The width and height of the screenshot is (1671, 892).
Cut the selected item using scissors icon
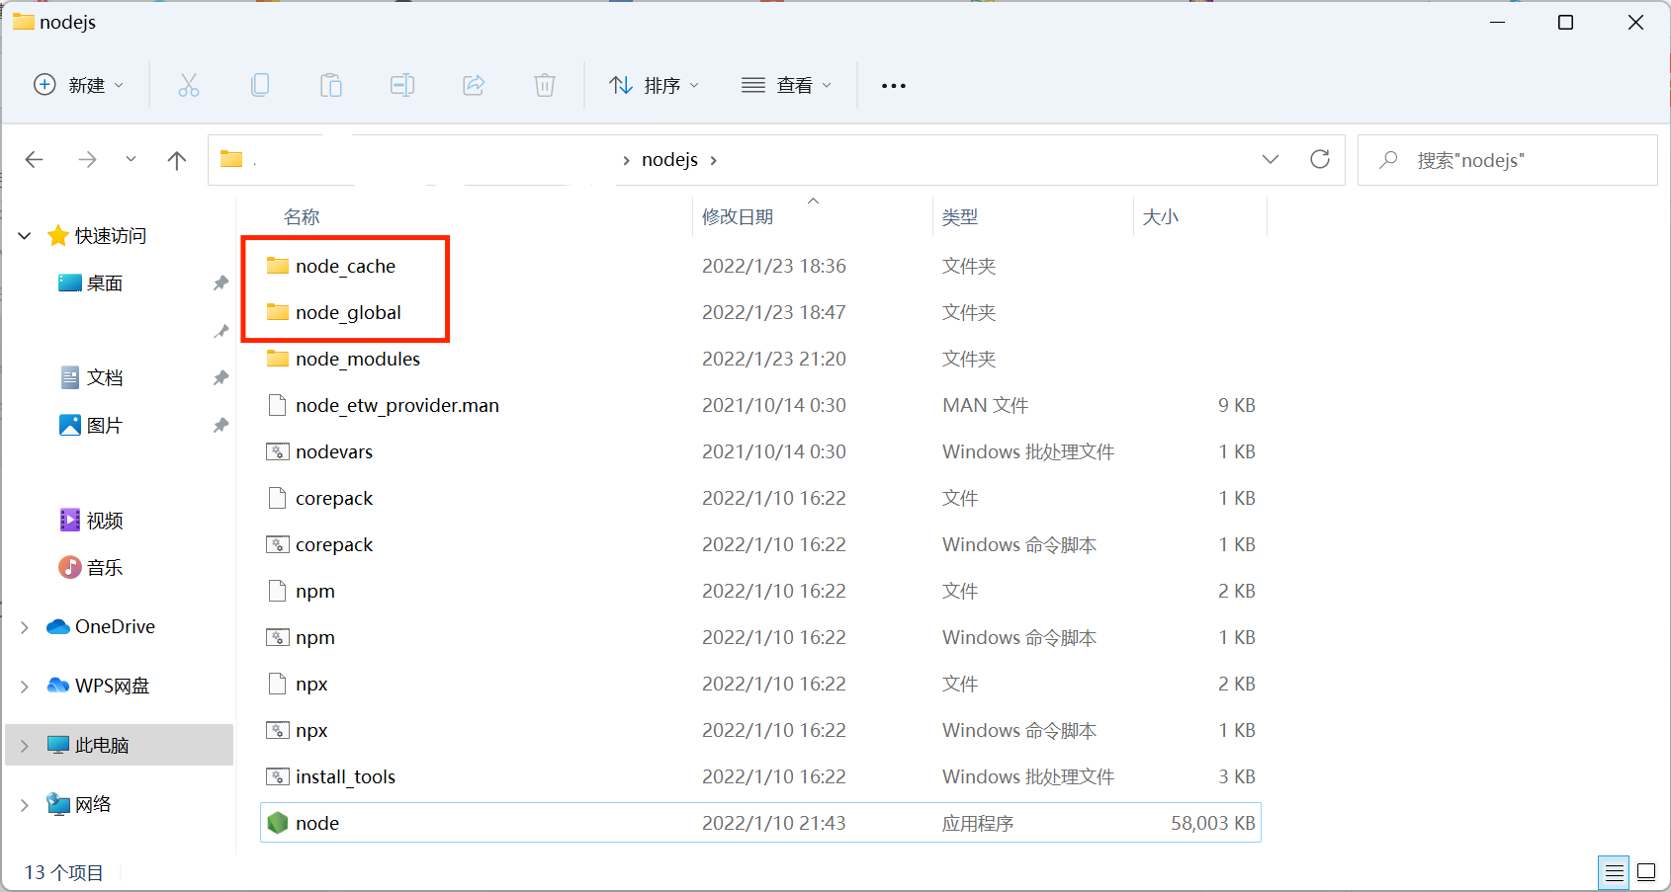point(188,85)
